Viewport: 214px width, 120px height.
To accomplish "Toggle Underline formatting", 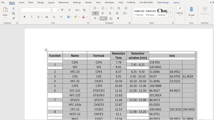I will 38,17.
